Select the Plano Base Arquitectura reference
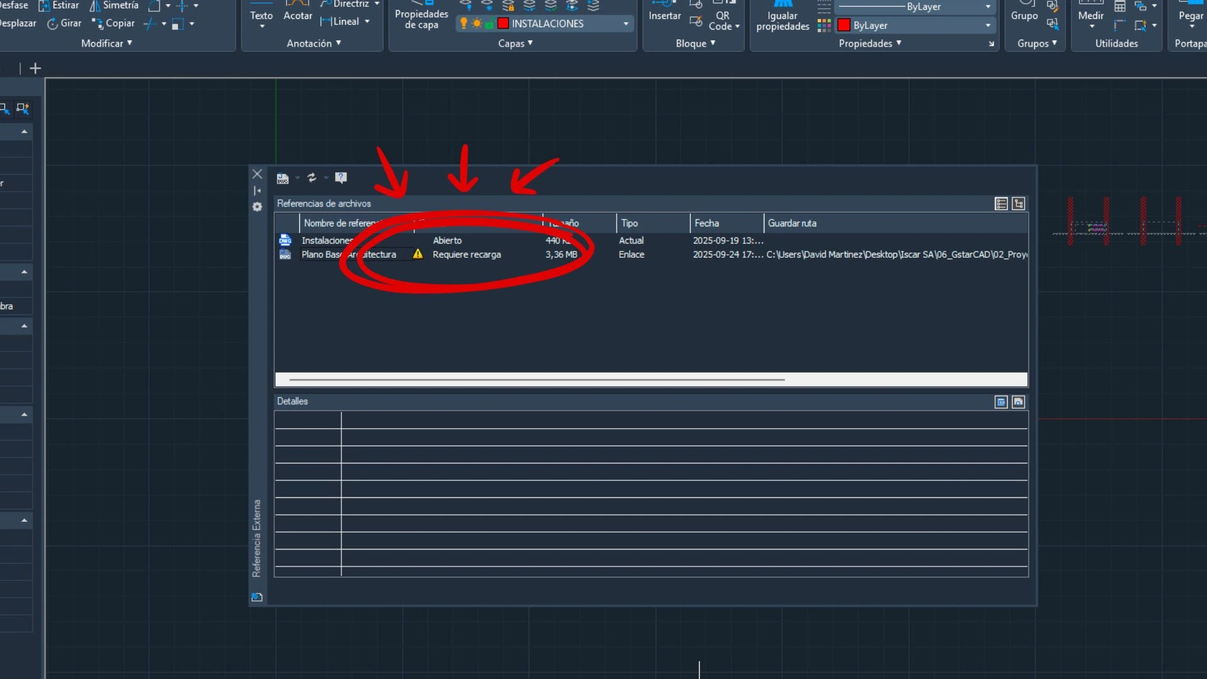The height and width of the screenshot is (679, 1207). coord(349,255)
